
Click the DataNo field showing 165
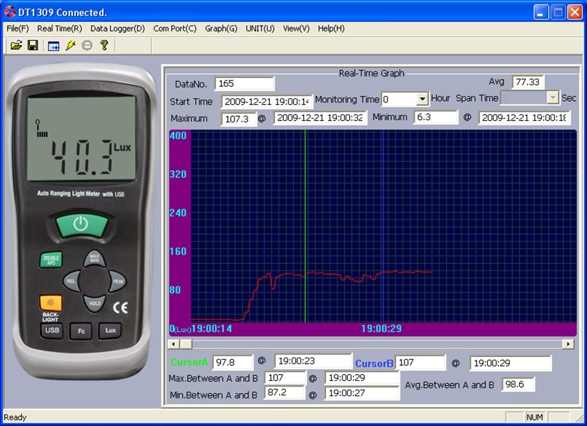(x=244, y=84)
